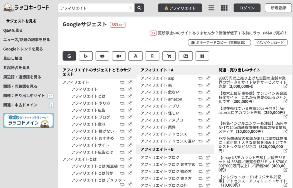Click the アフィリエイト button in header
This screenshot has width=293, height=188.
(180, 8)
